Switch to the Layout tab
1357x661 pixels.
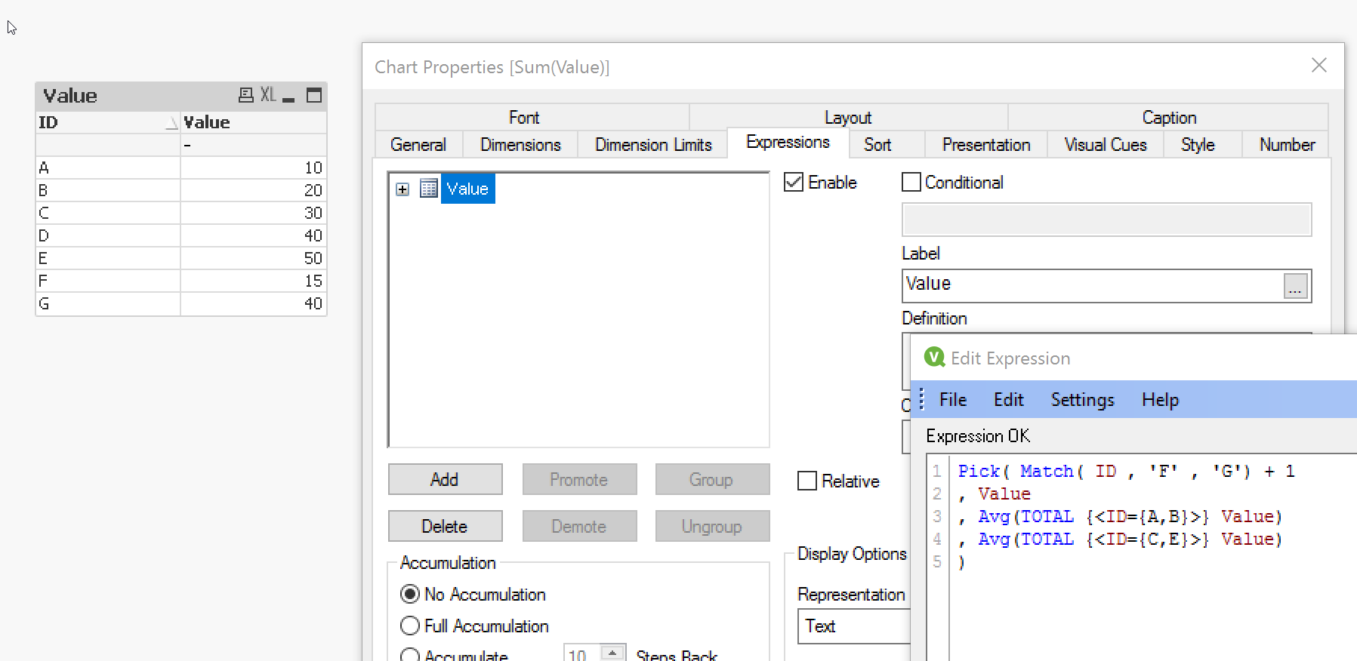[x=848, y=118]
